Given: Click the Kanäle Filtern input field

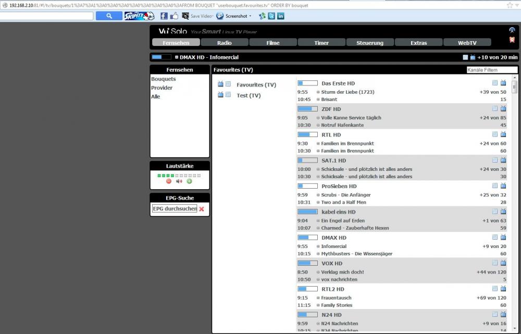Looking at the screenshot, I should (492, 70).
